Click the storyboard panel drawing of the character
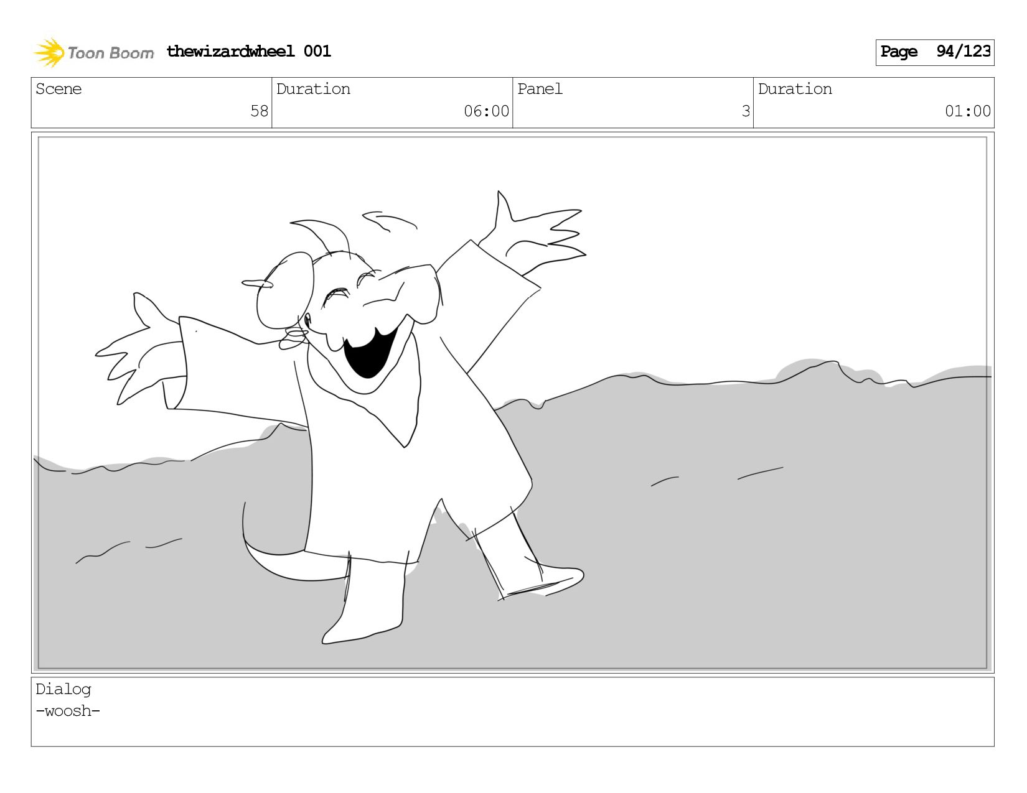Viewport: 1027px width, 793px height. [x=512, y=402]
